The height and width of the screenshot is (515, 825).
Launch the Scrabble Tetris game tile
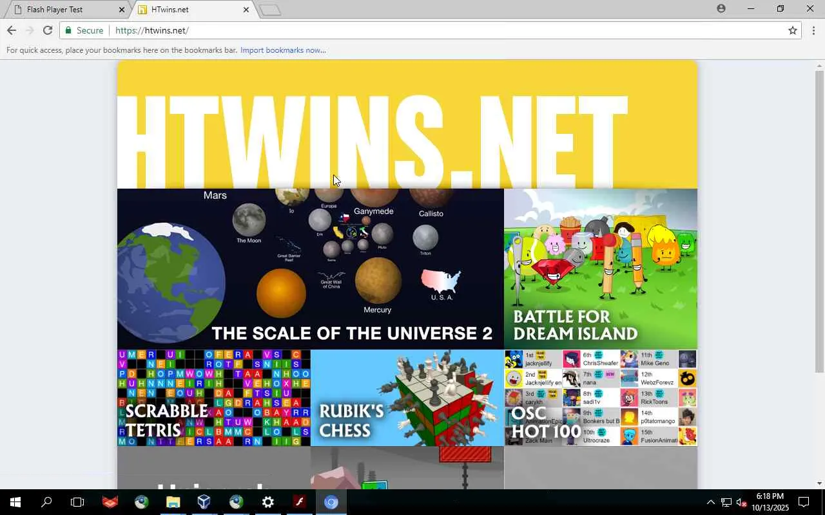(214, 398)
